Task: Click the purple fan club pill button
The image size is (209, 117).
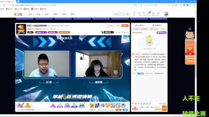Action: [53, 32]
